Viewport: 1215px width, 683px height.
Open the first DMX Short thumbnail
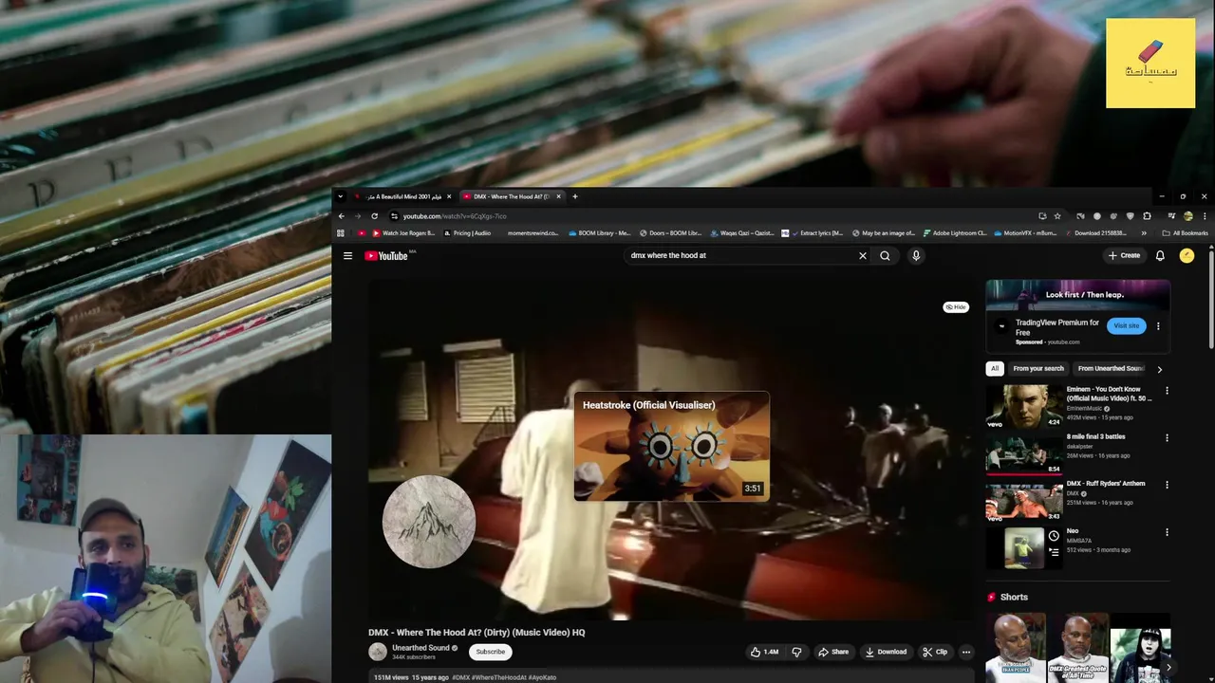[x=1016, y=648]
